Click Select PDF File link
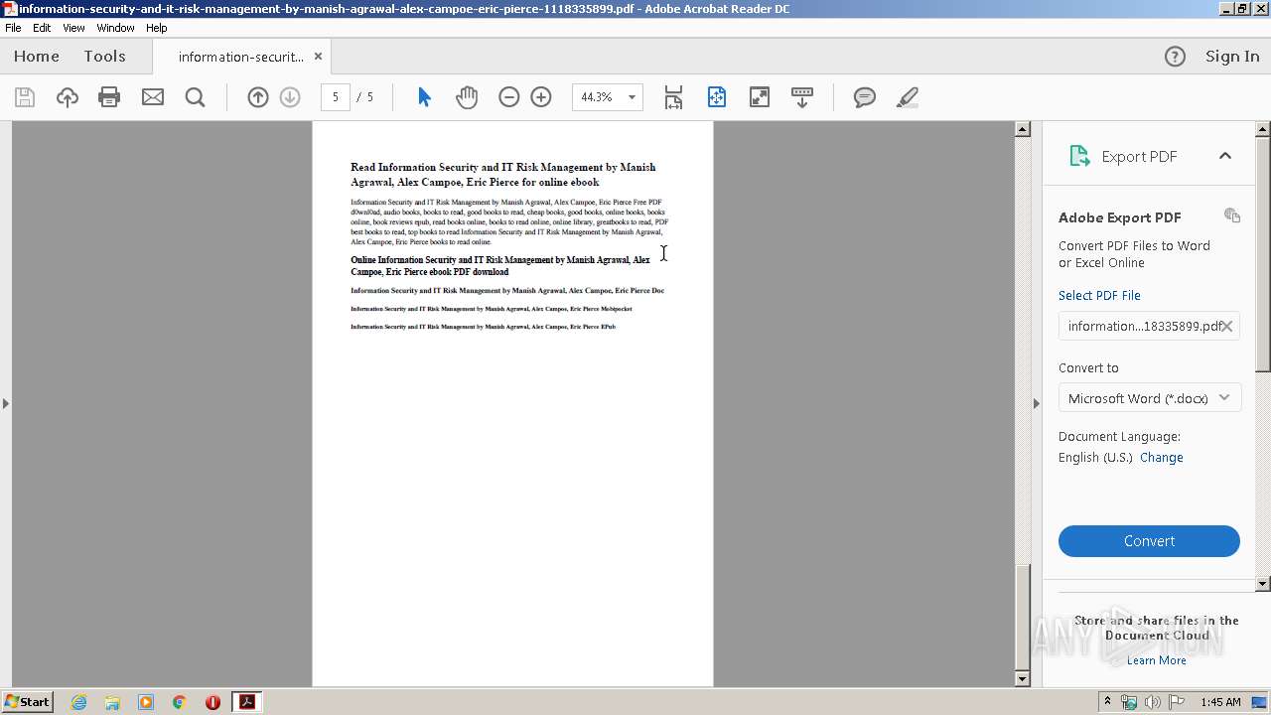 point(1099,295)
